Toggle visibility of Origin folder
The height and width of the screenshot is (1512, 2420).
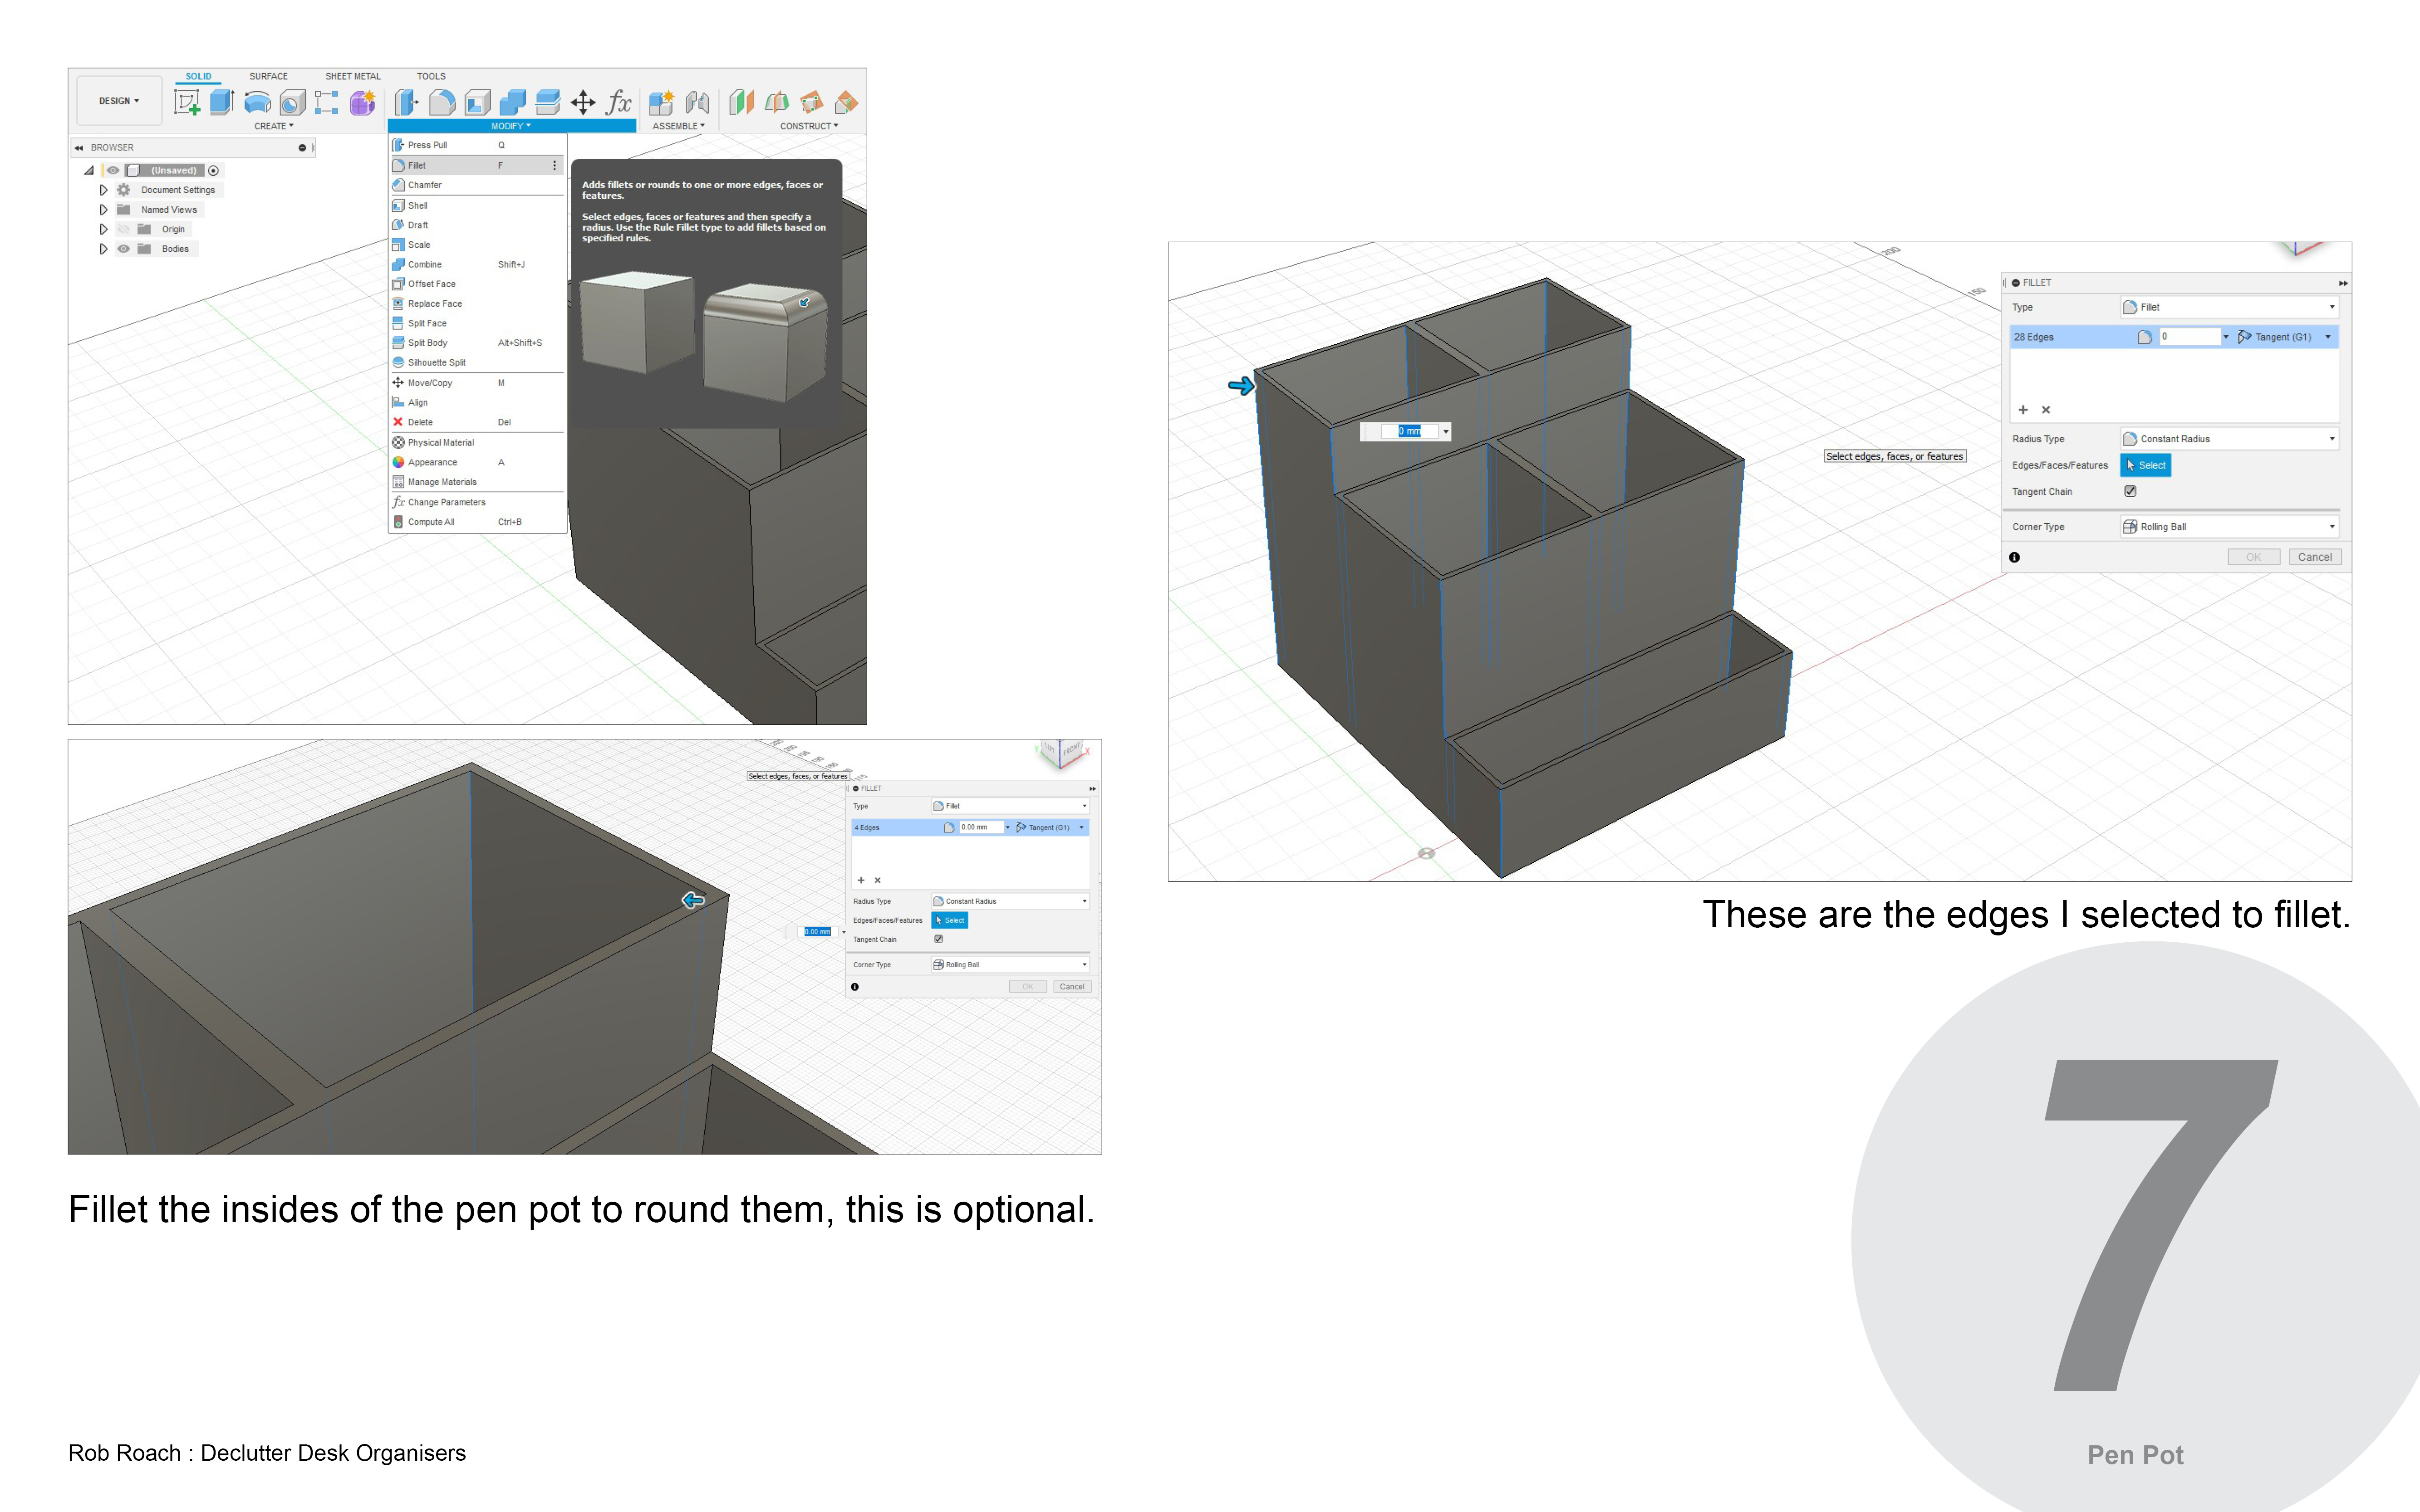tap(124, 229)
